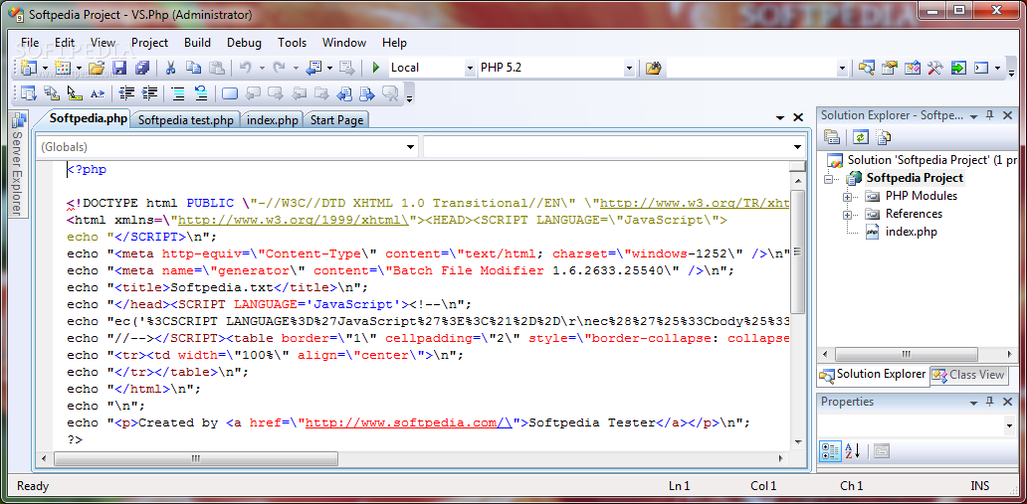Click the Copy icon in toolbar
The image size is (1027, 504).
point(193,68)
